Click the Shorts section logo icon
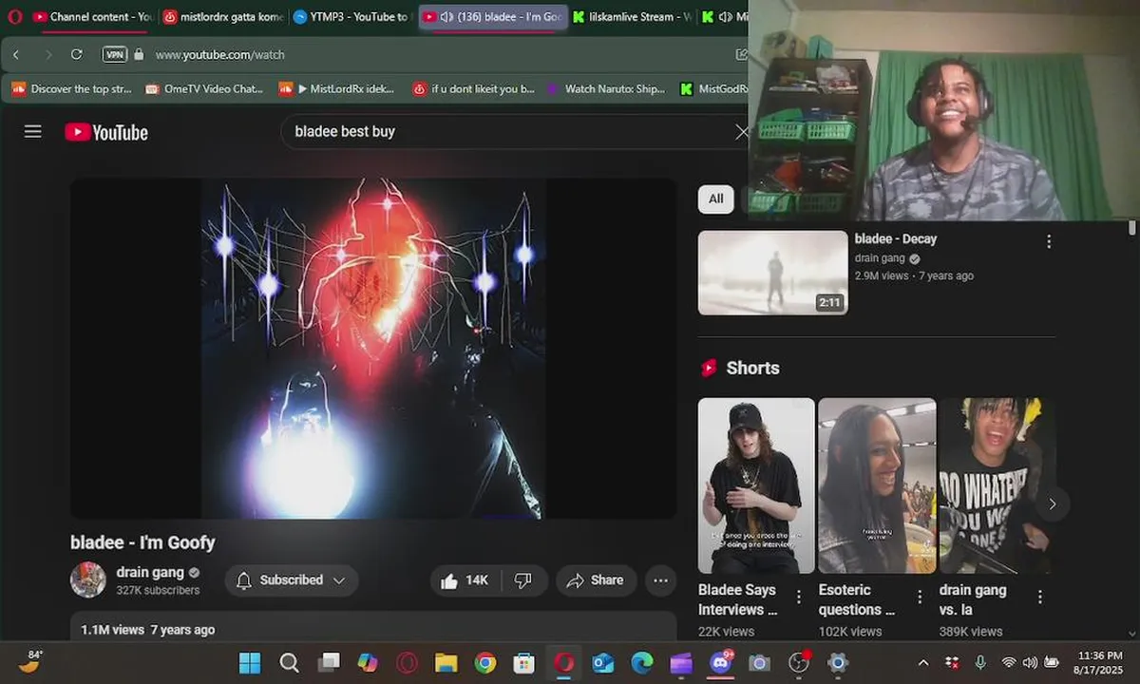1140x684 pixels. (x=709, y=369)
